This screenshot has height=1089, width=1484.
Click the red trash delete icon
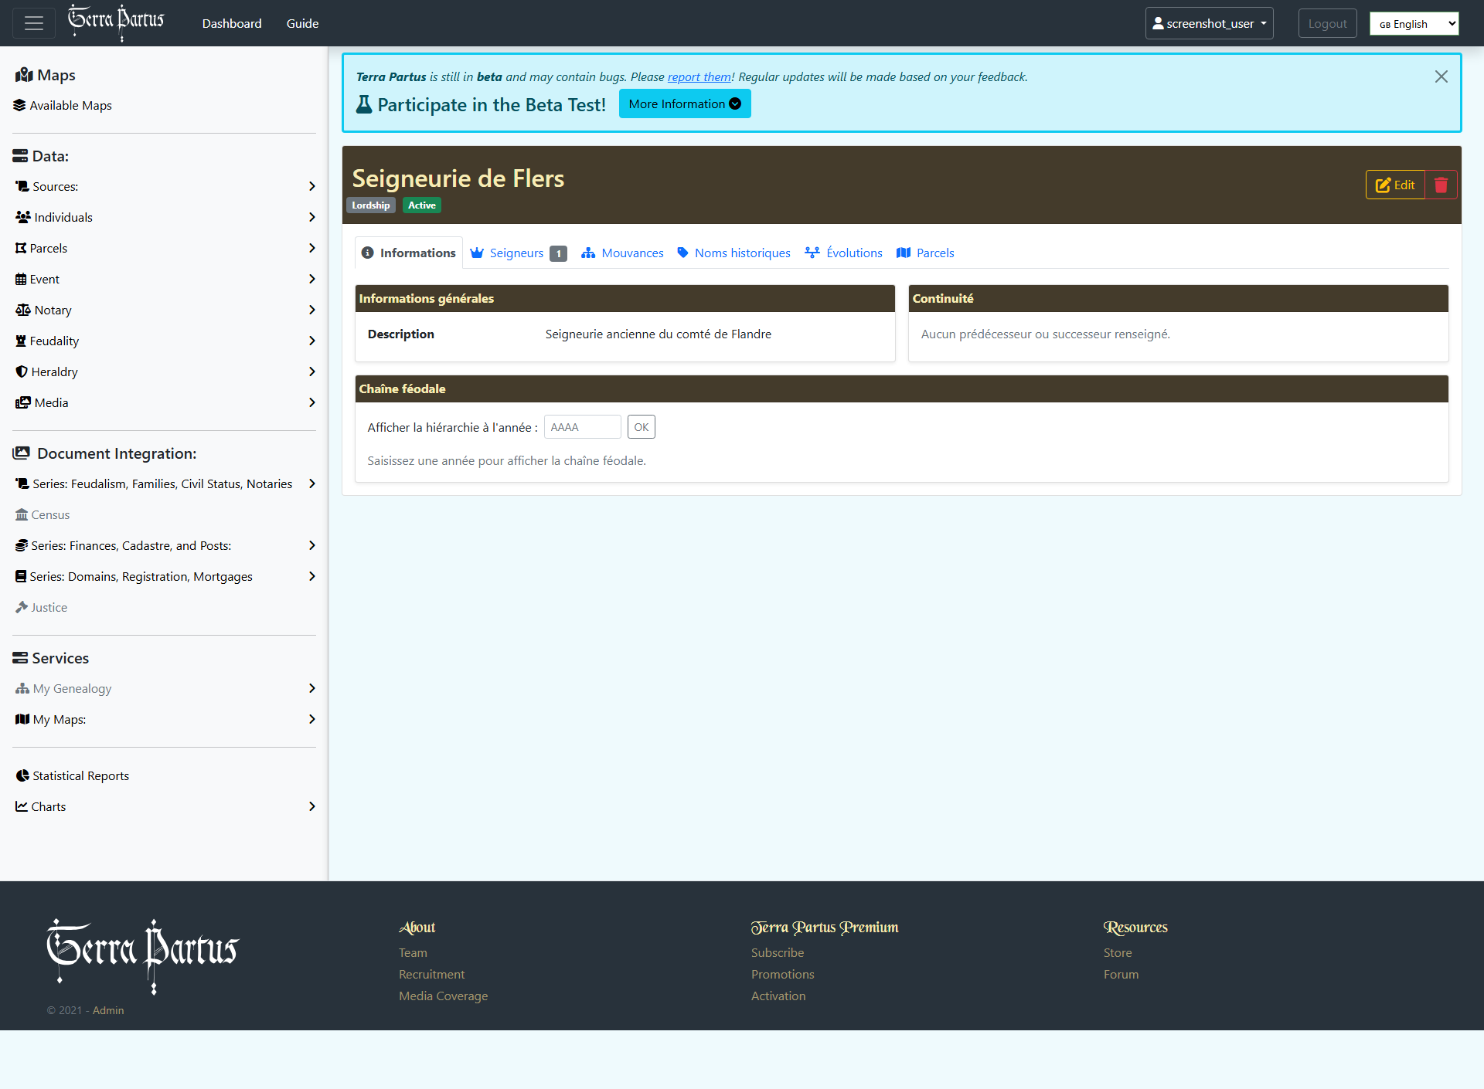[x=1441, y=185]
